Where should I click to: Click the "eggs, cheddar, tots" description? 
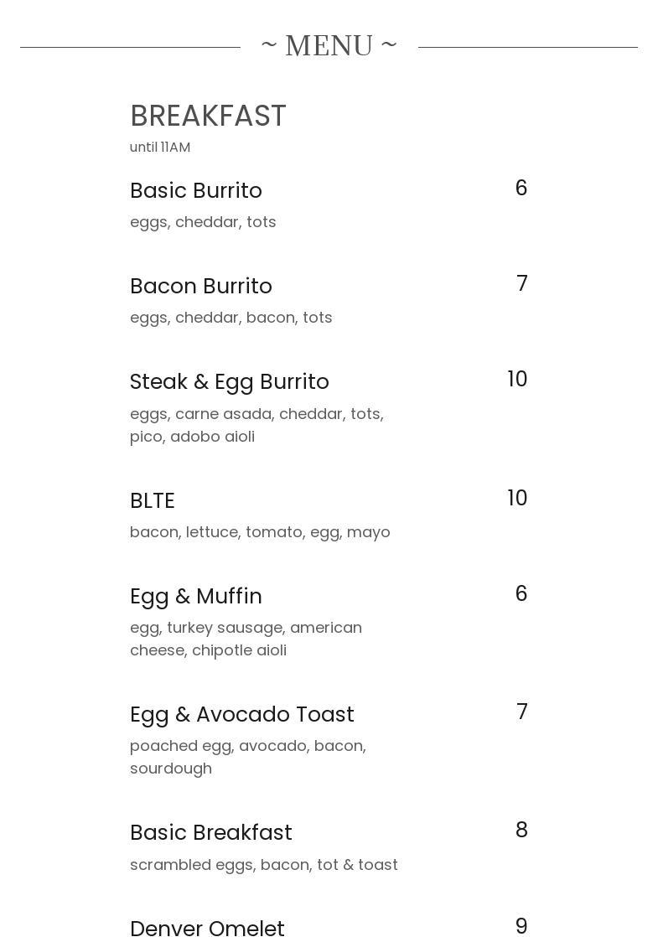203,222
